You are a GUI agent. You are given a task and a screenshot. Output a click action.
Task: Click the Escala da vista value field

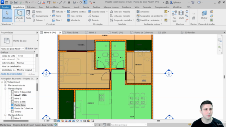tap(25, 56)
